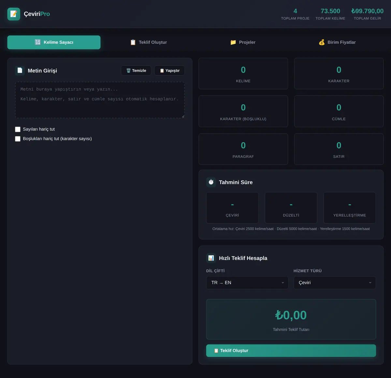Click the stopwatch icon beside Tahmini Süre

click(211, 182)
